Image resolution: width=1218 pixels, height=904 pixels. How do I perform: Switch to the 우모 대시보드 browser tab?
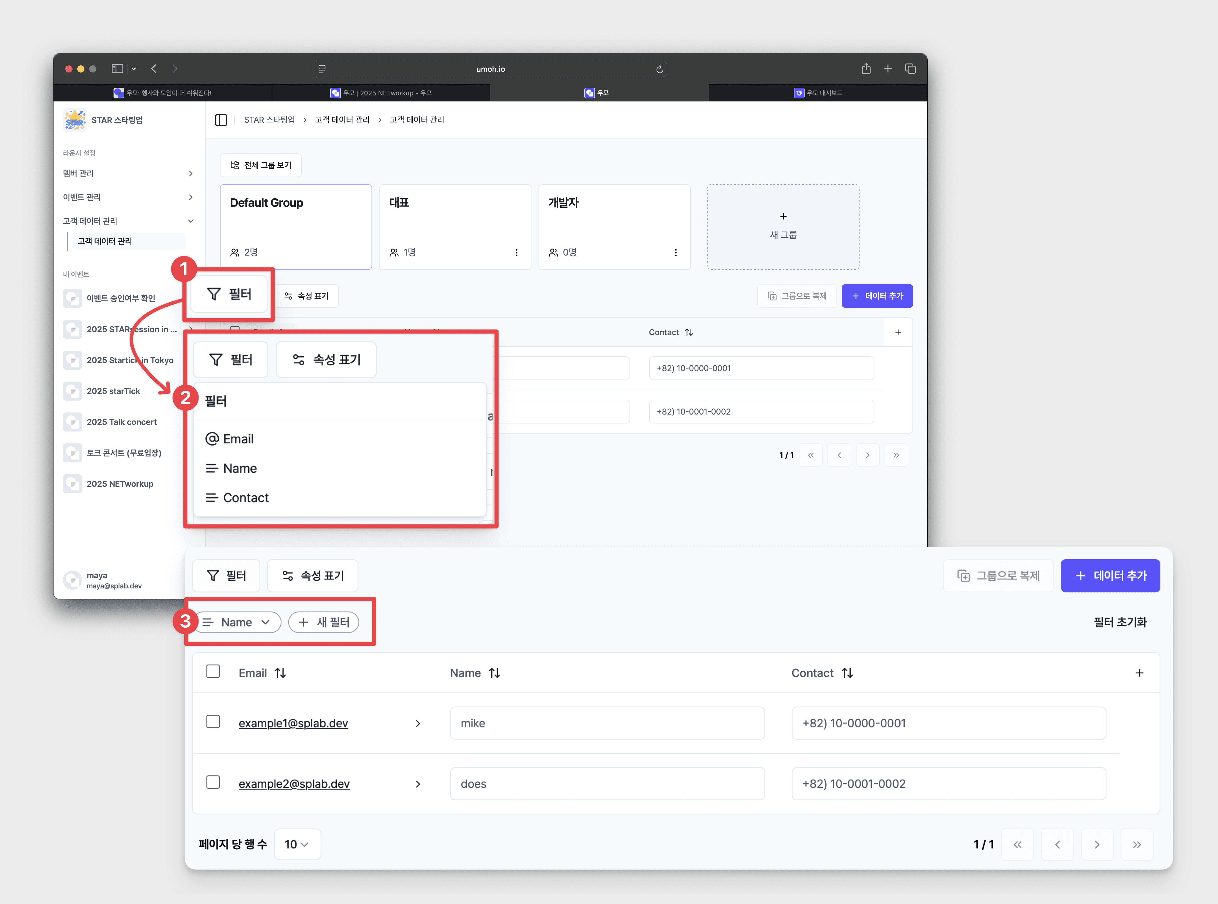click(817, 92)
